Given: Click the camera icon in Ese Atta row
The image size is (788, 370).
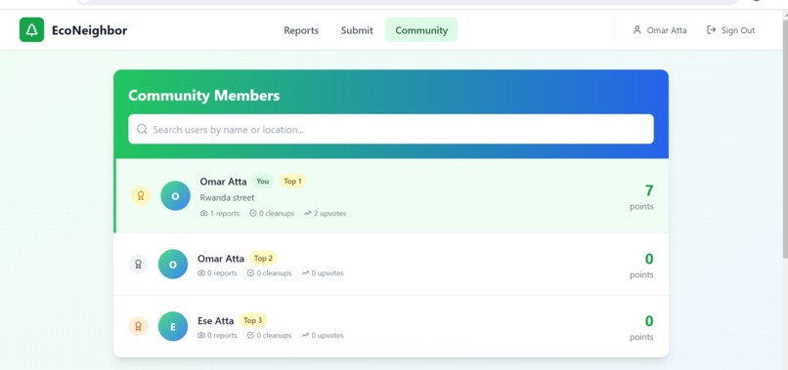Looking at the screenshot, I should point(201,336).
